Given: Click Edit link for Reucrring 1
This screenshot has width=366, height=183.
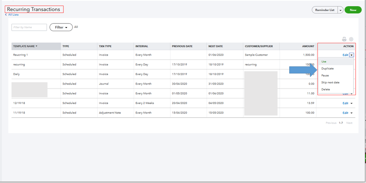Looking at the screenshot, I should click(345, 55).
